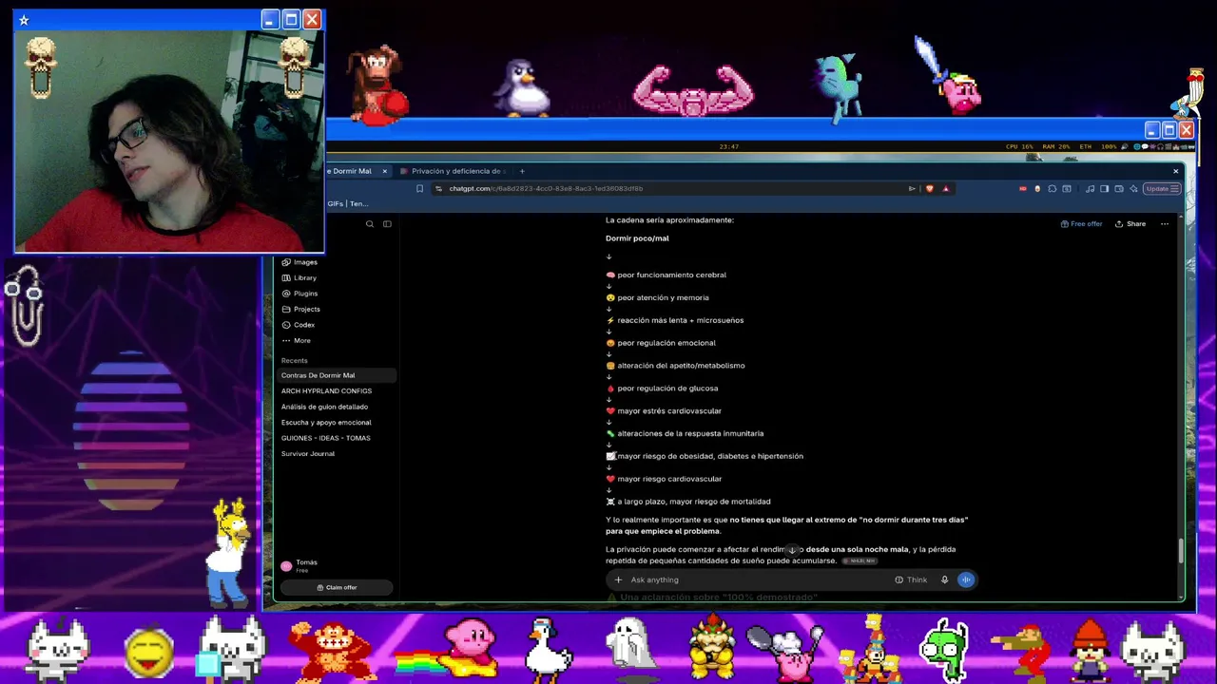Open Plugins in the ChatGPT sidebar
This screenshot has width=1217, height=684.
click(299, 294)
